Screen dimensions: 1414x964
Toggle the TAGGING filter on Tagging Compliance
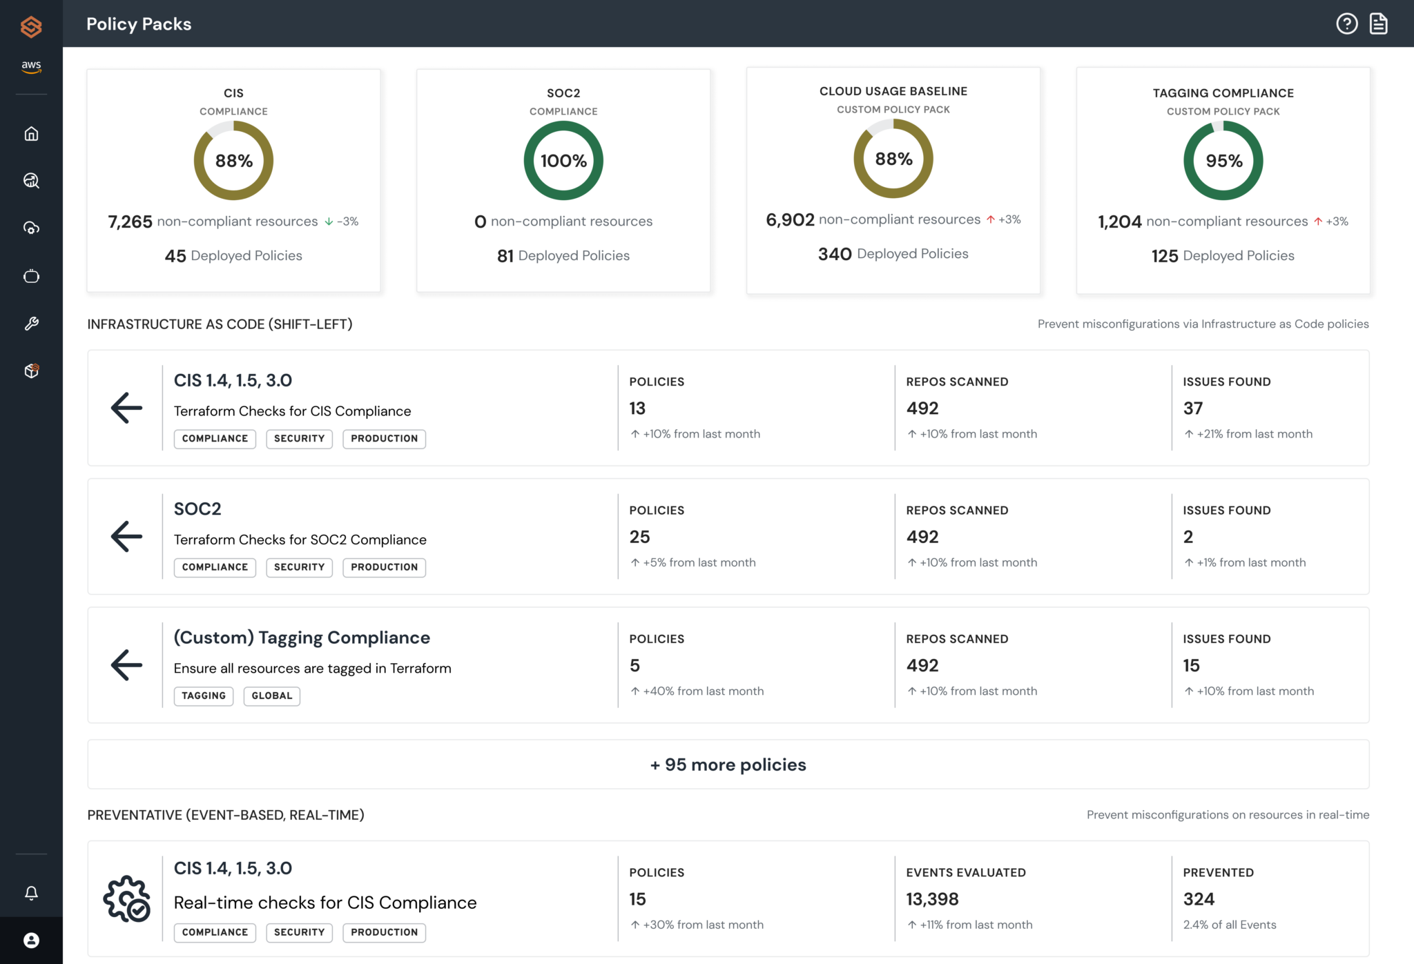point(203,696)
